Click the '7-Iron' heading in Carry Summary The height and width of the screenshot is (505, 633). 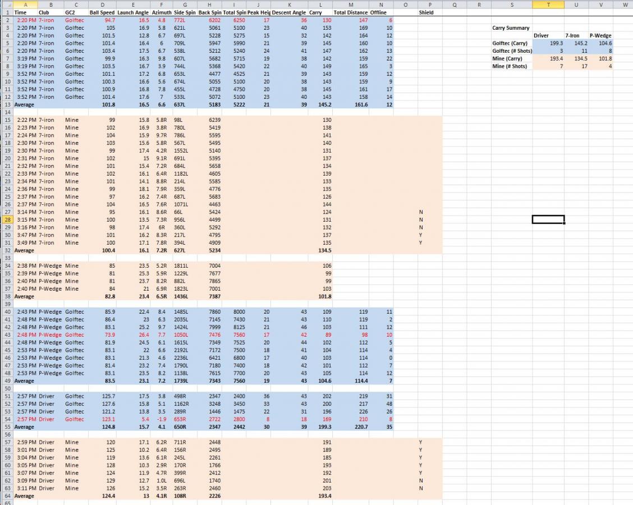click(x=576, y=35)
